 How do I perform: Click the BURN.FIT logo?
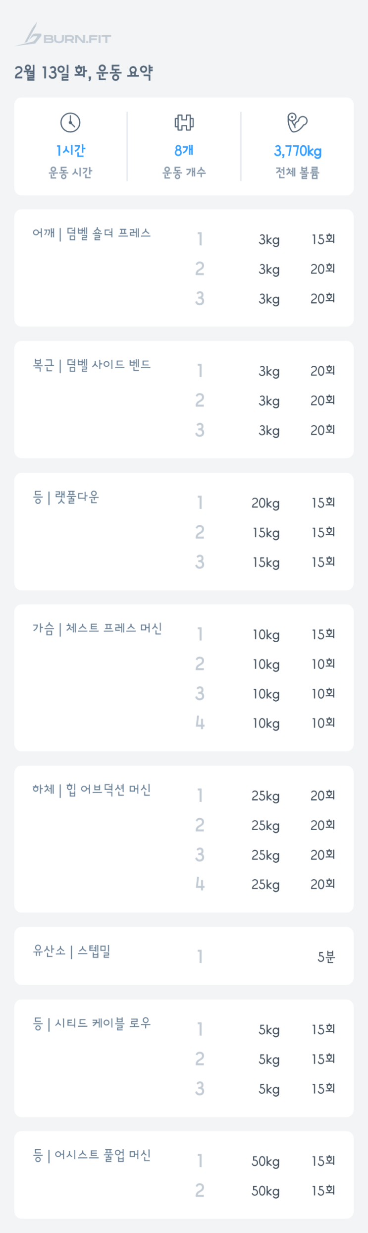[x=63, y=36]
